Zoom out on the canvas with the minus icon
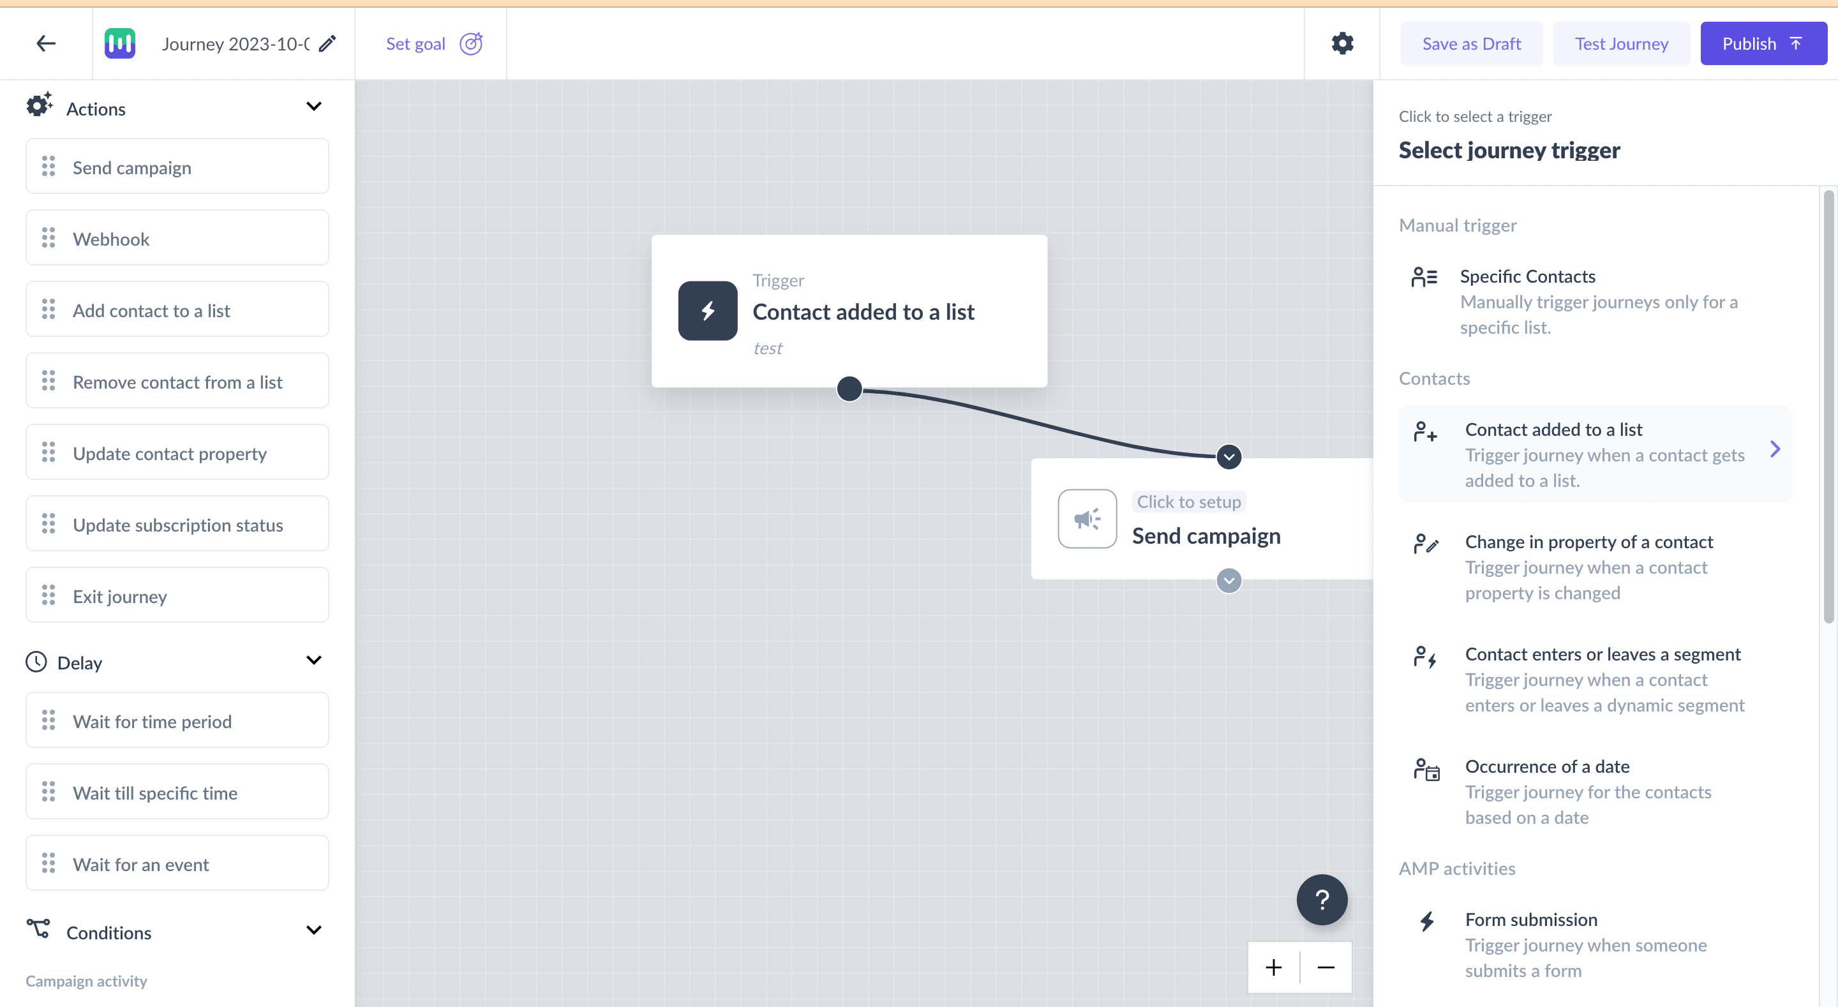The image size is (1838, 1007). click(x=1325, y=966)
